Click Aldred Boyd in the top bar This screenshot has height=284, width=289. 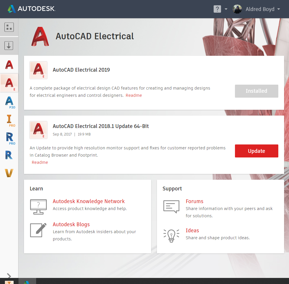[x=259, y=9]
